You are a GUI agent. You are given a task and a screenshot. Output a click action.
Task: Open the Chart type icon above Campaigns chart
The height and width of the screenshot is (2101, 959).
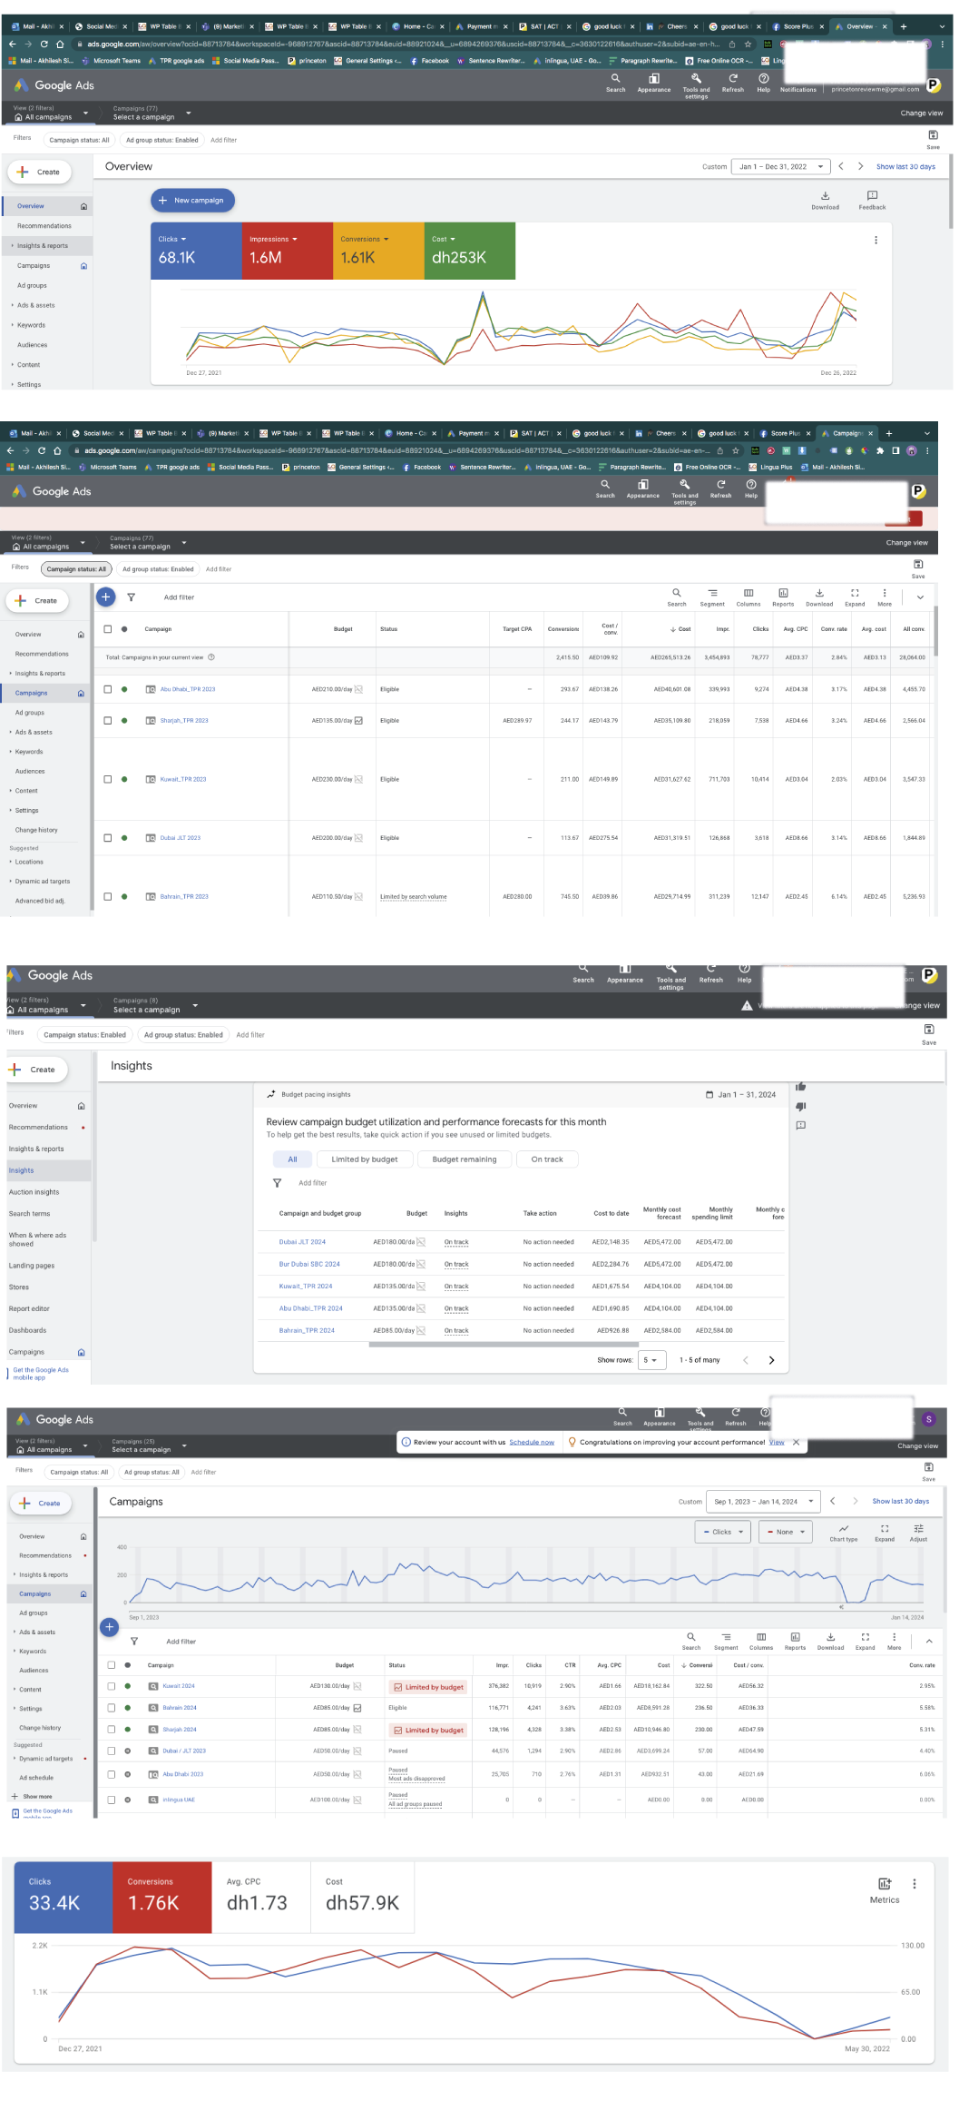point(843,1529)
